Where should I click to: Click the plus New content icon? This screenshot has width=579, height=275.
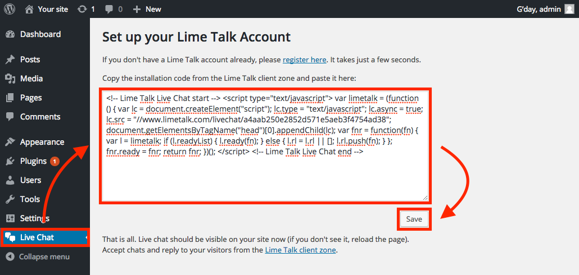coord(137,9)
